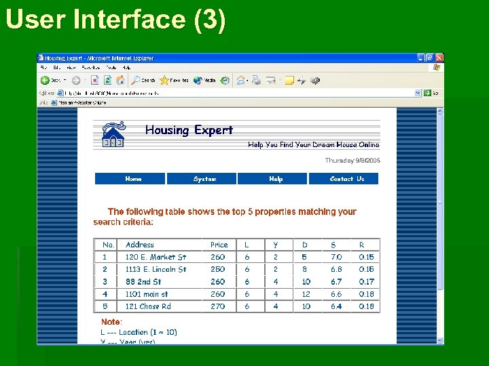Close the Internet Explorer window
This screenshot has width=489, height=366.
pyautogui.click(x=439, y=58)
